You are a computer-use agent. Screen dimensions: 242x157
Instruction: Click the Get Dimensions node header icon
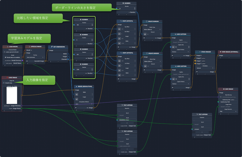[x=52, y=47]
